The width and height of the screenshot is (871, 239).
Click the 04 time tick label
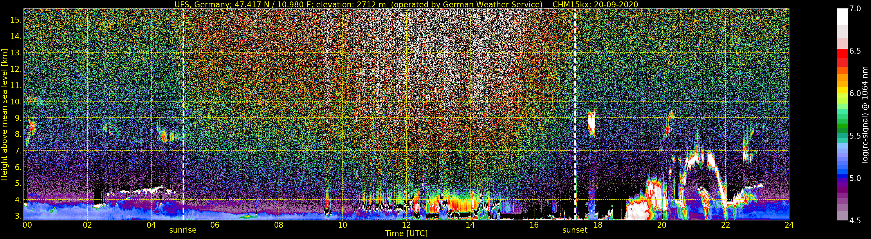click(x=151, y=225)
